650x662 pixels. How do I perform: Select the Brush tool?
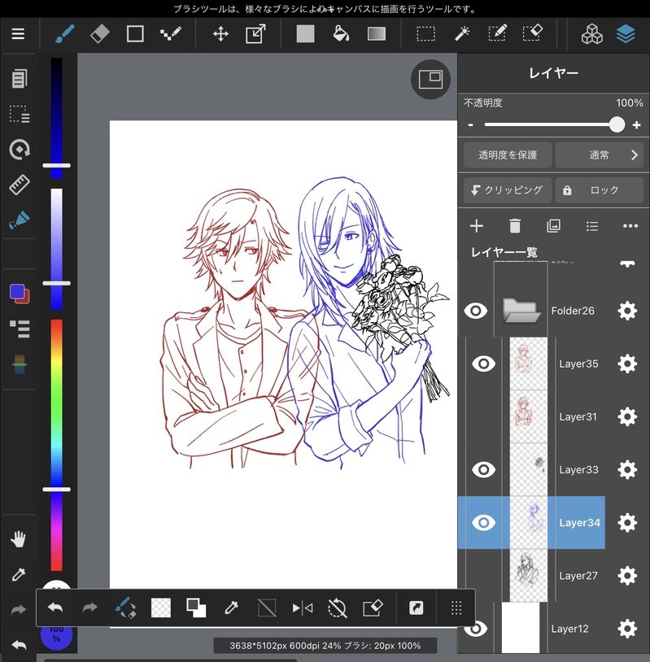[x=64, y=34]
